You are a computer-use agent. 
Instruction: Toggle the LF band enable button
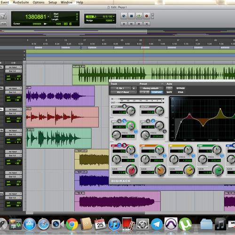136,156
